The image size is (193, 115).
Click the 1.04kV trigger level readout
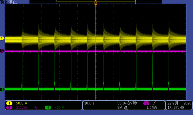[x=152, y=108]
